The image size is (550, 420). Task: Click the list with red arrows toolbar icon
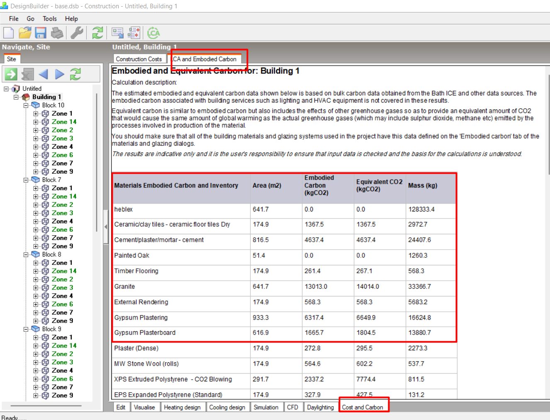click(x=134, y=33)
